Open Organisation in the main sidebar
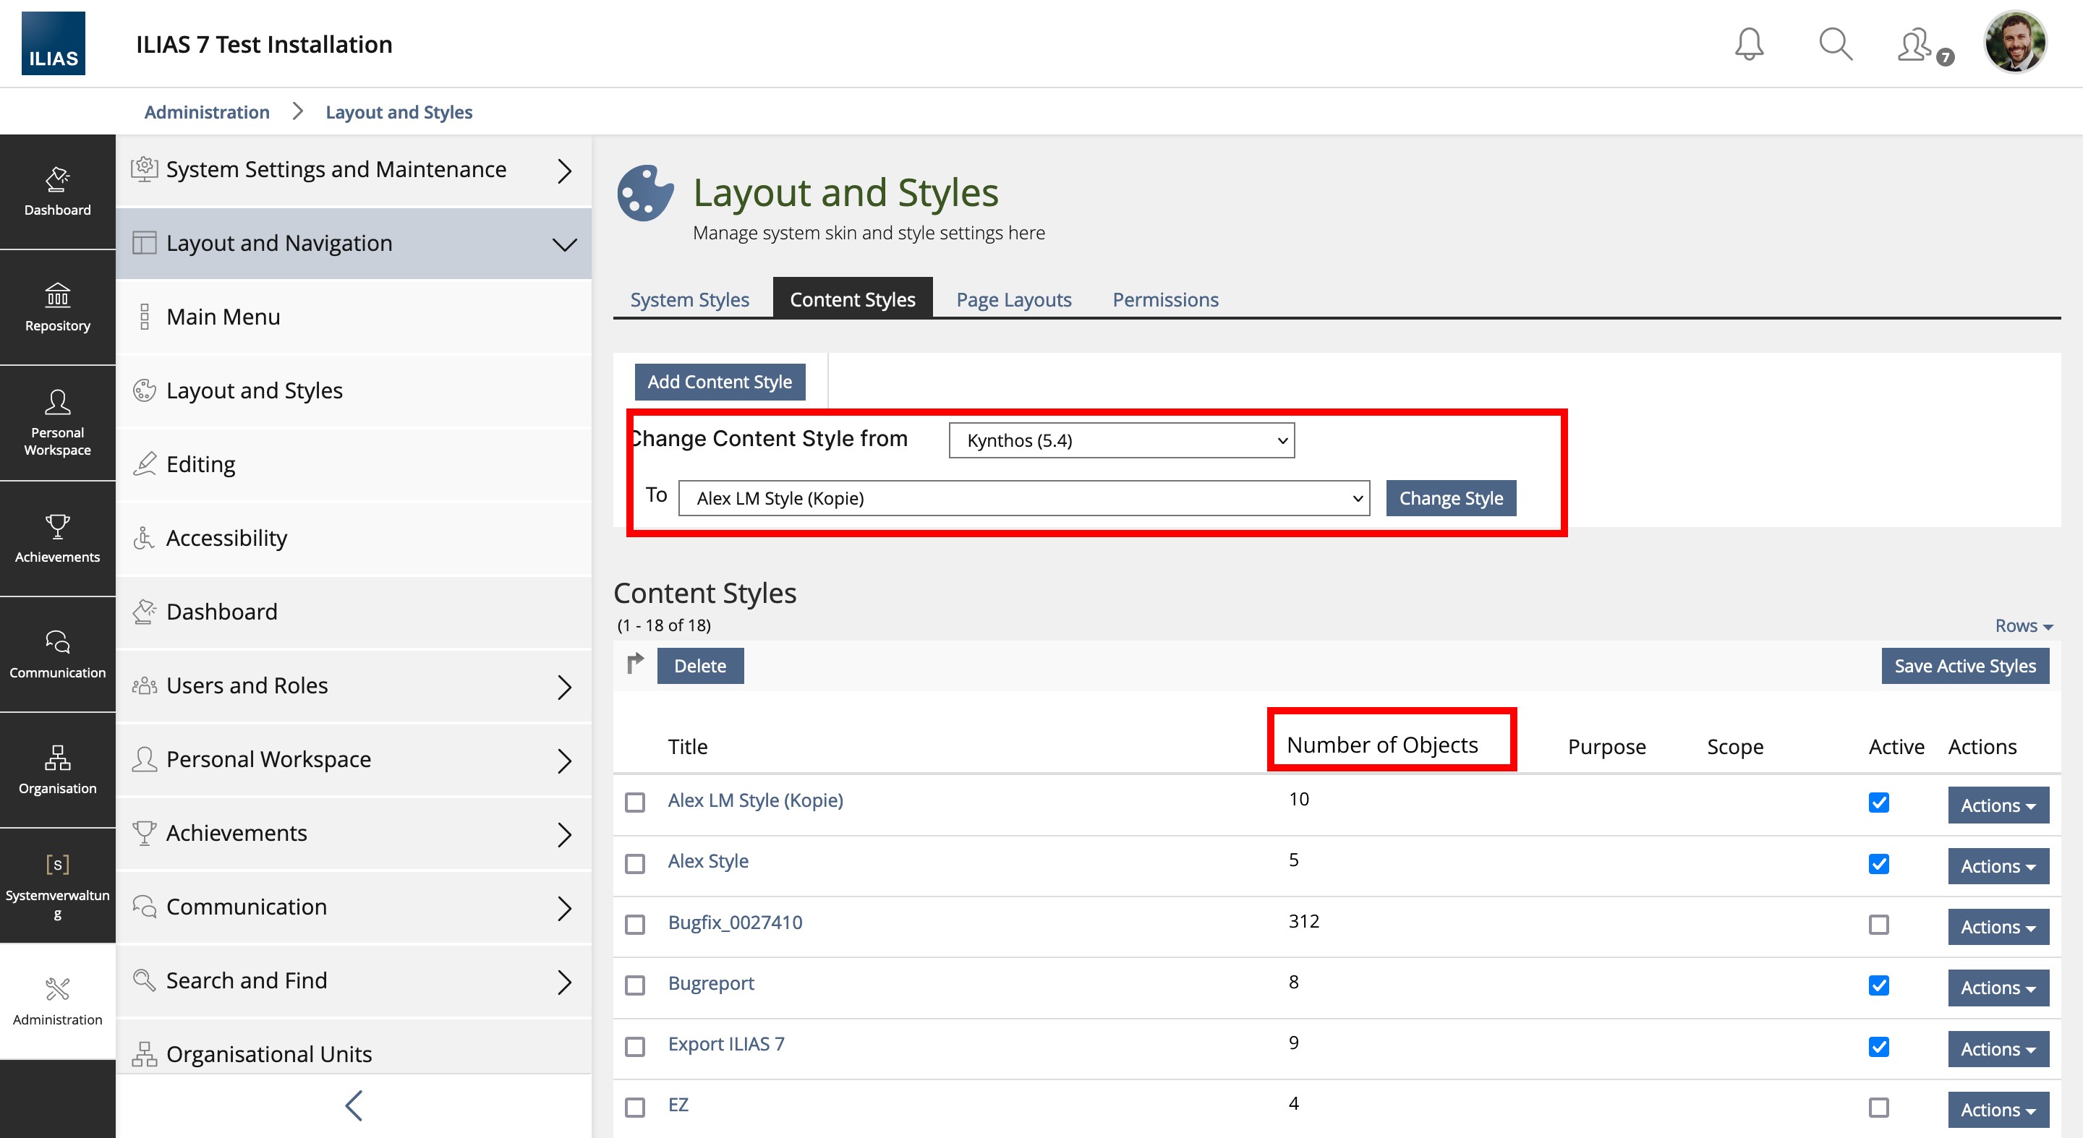This screenshot has width=2083, height=1138. 57,769
